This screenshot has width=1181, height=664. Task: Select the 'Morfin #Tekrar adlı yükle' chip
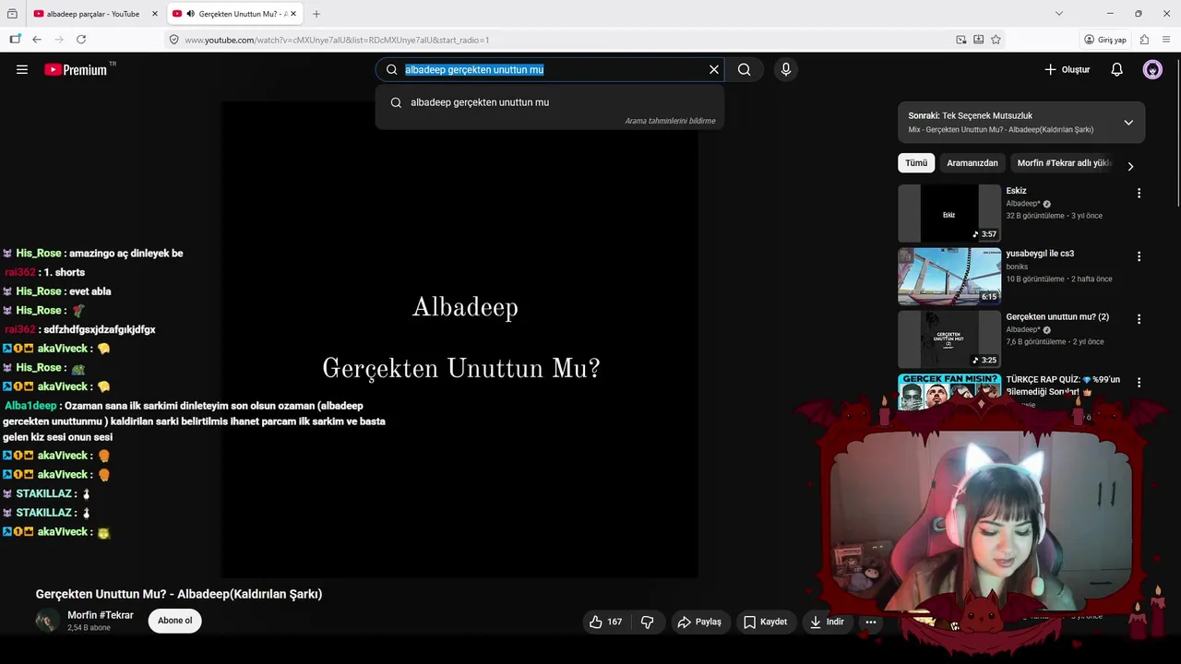[1064, 163]
